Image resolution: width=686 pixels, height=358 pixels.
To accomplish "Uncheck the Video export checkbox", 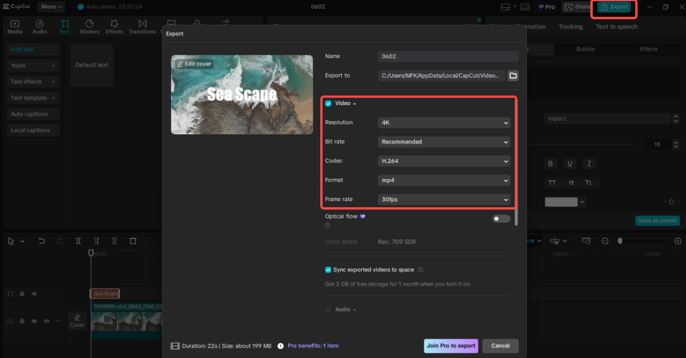I will pyautogui.click(x=328, y=103).
